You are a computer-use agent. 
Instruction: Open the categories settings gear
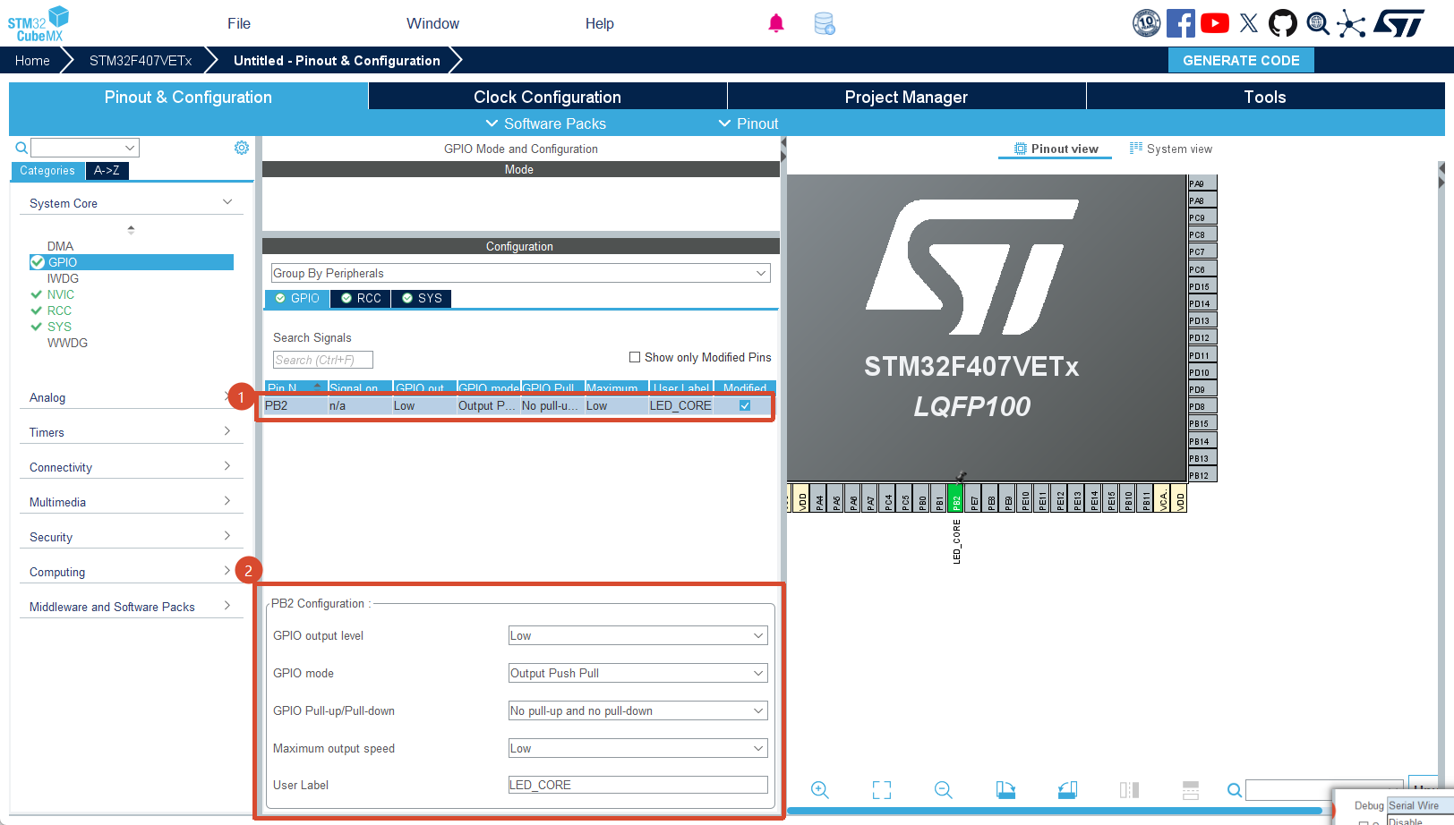[242, 148]
